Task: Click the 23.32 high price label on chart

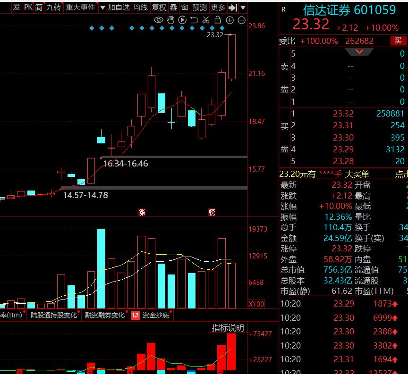Action: 215,35
